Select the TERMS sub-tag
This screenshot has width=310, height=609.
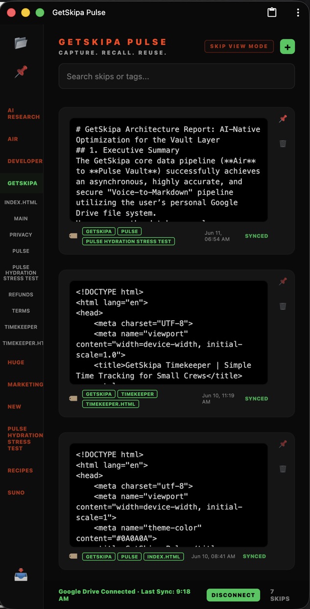tap(21, 311)
